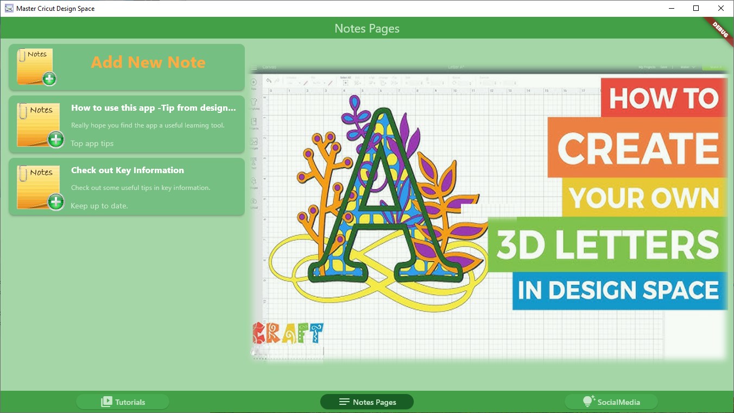The height and width of the screenshot is (413, 734).
Task: Click the hamburger menu on the Canvas screen
Action: (x=254, y=67)
